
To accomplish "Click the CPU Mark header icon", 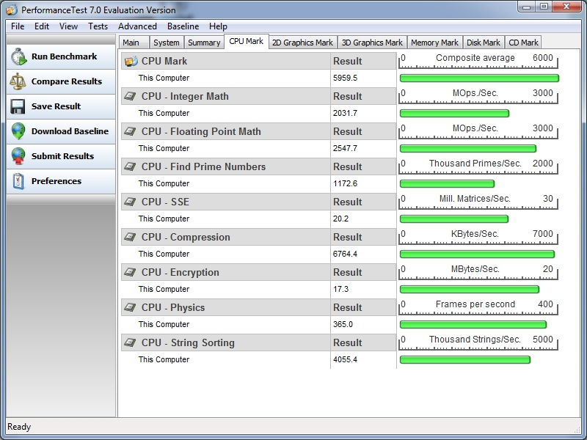I will (x=131, y=61).
